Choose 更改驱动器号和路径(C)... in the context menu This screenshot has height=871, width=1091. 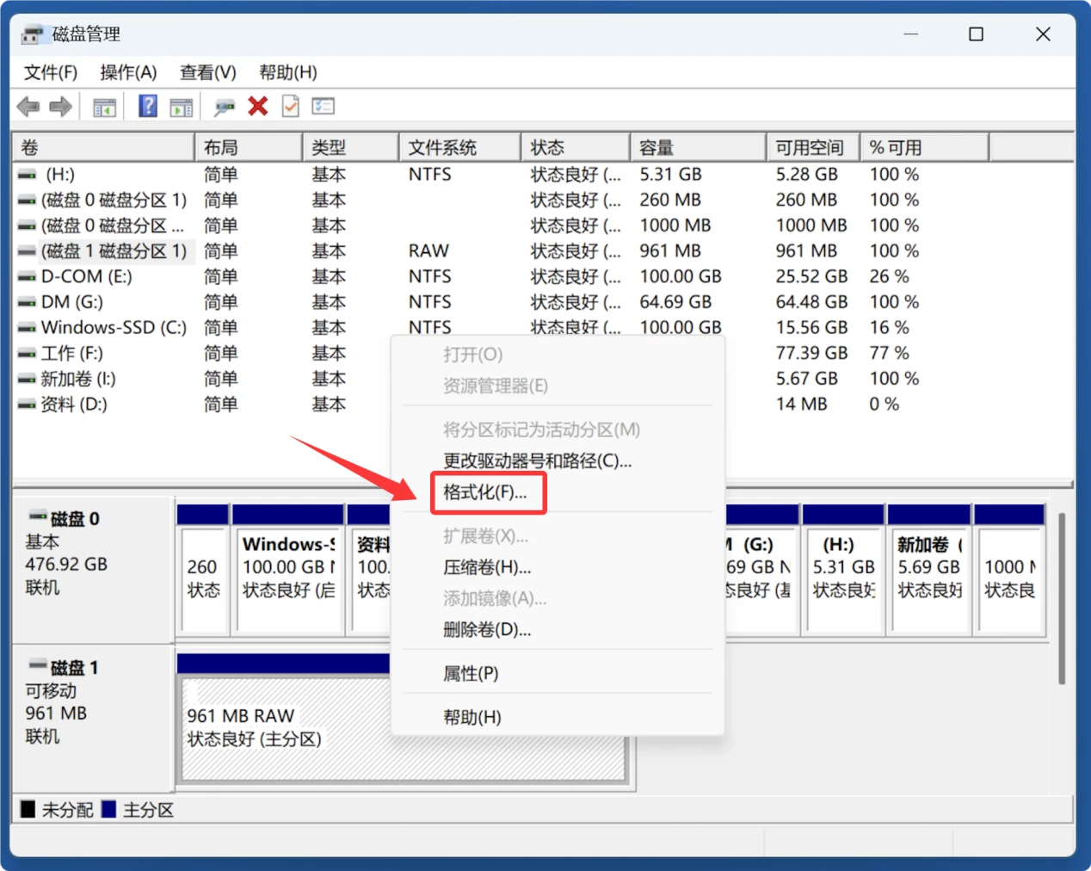(x=537, y=460)
